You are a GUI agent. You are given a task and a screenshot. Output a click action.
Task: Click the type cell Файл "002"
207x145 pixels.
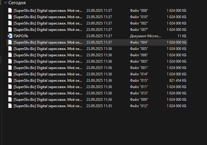click(139, 23)
